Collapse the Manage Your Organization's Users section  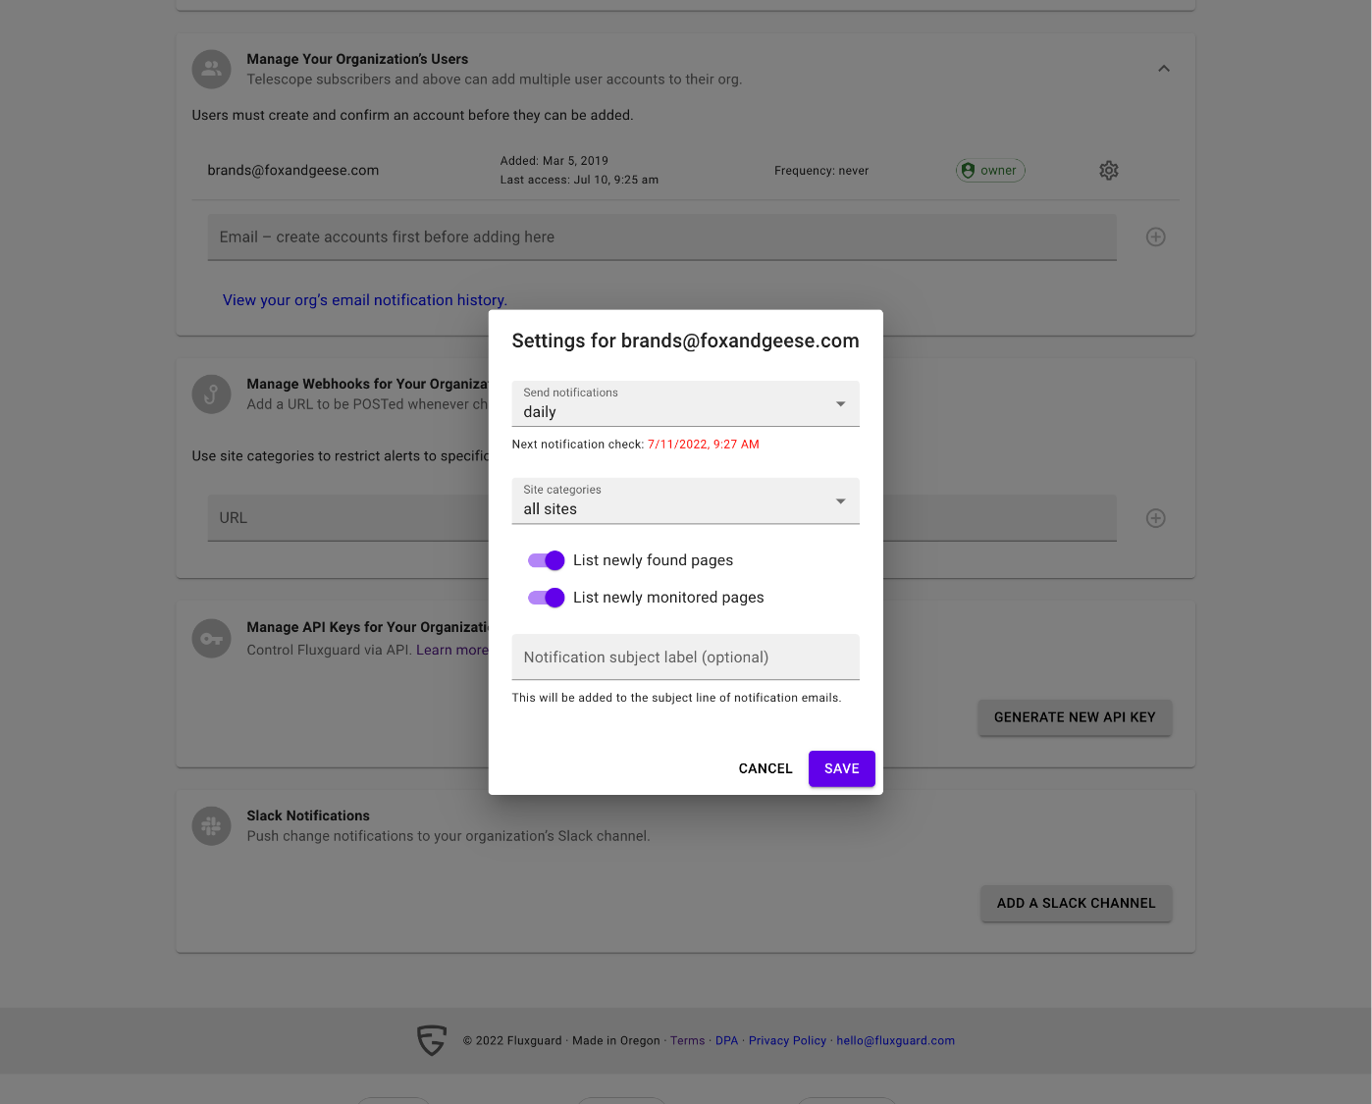[1164, 69]
